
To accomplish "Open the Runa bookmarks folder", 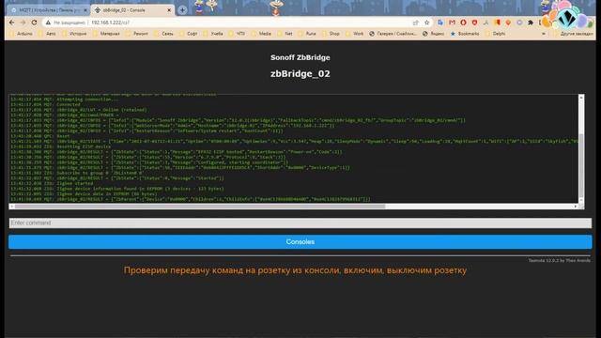I will click(x=308, y=34).
